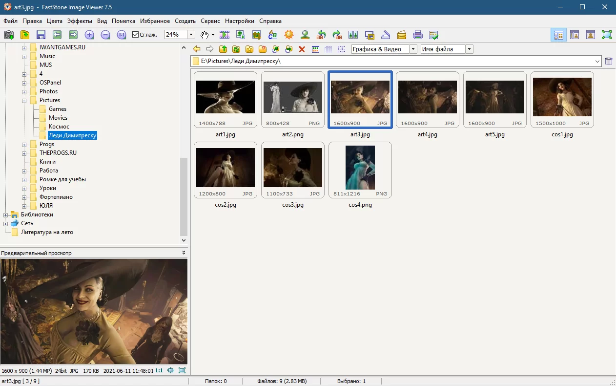
Task: Click the zoom out minus icon
Action: (x=105, y=35)
